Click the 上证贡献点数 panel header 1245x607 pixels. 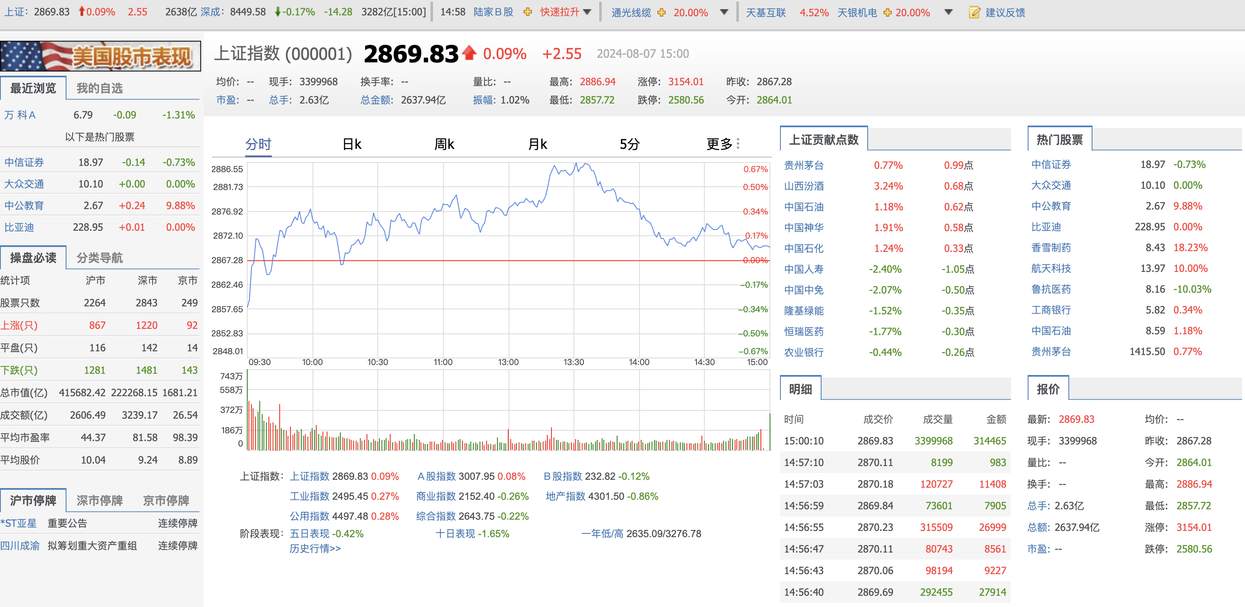(x=824, y=140)
